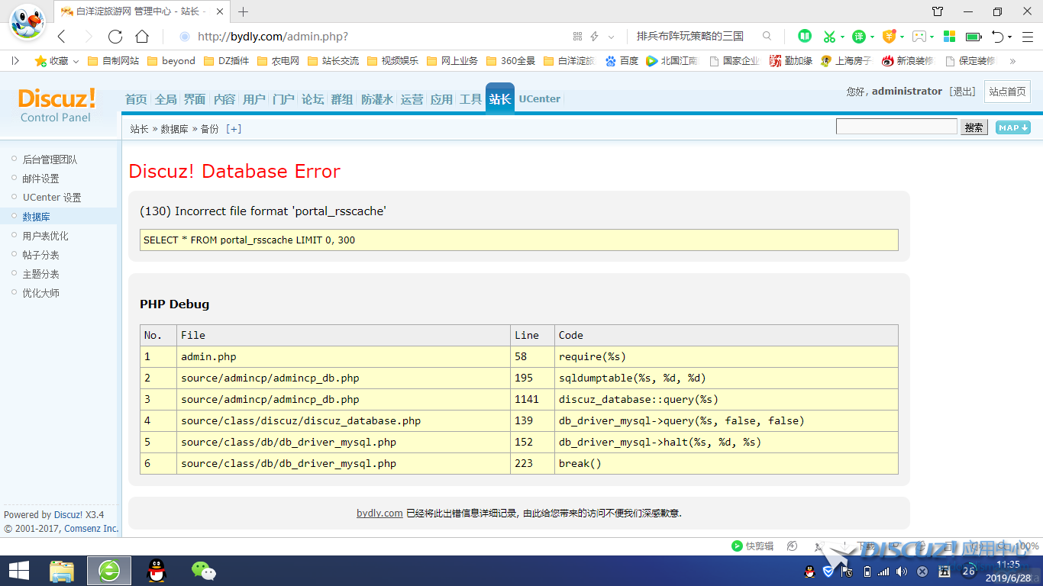The image size is (1043, 586).
Task: Open File Explorer from taskbar
Action: coord(62,571)
